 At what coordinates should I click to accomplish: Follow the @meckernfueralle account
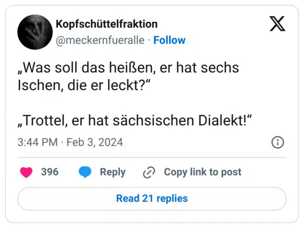(x=169, y=40)
